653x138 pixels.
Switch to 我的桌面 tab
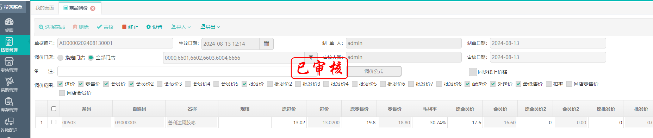44,8
